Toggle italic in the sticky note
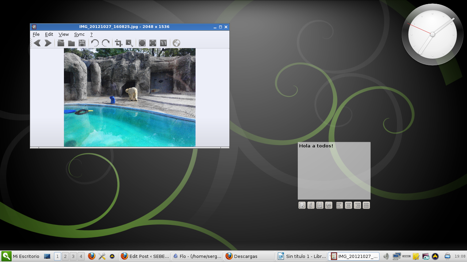The width and height of the screenshot is (467, 262). [311, 205]
